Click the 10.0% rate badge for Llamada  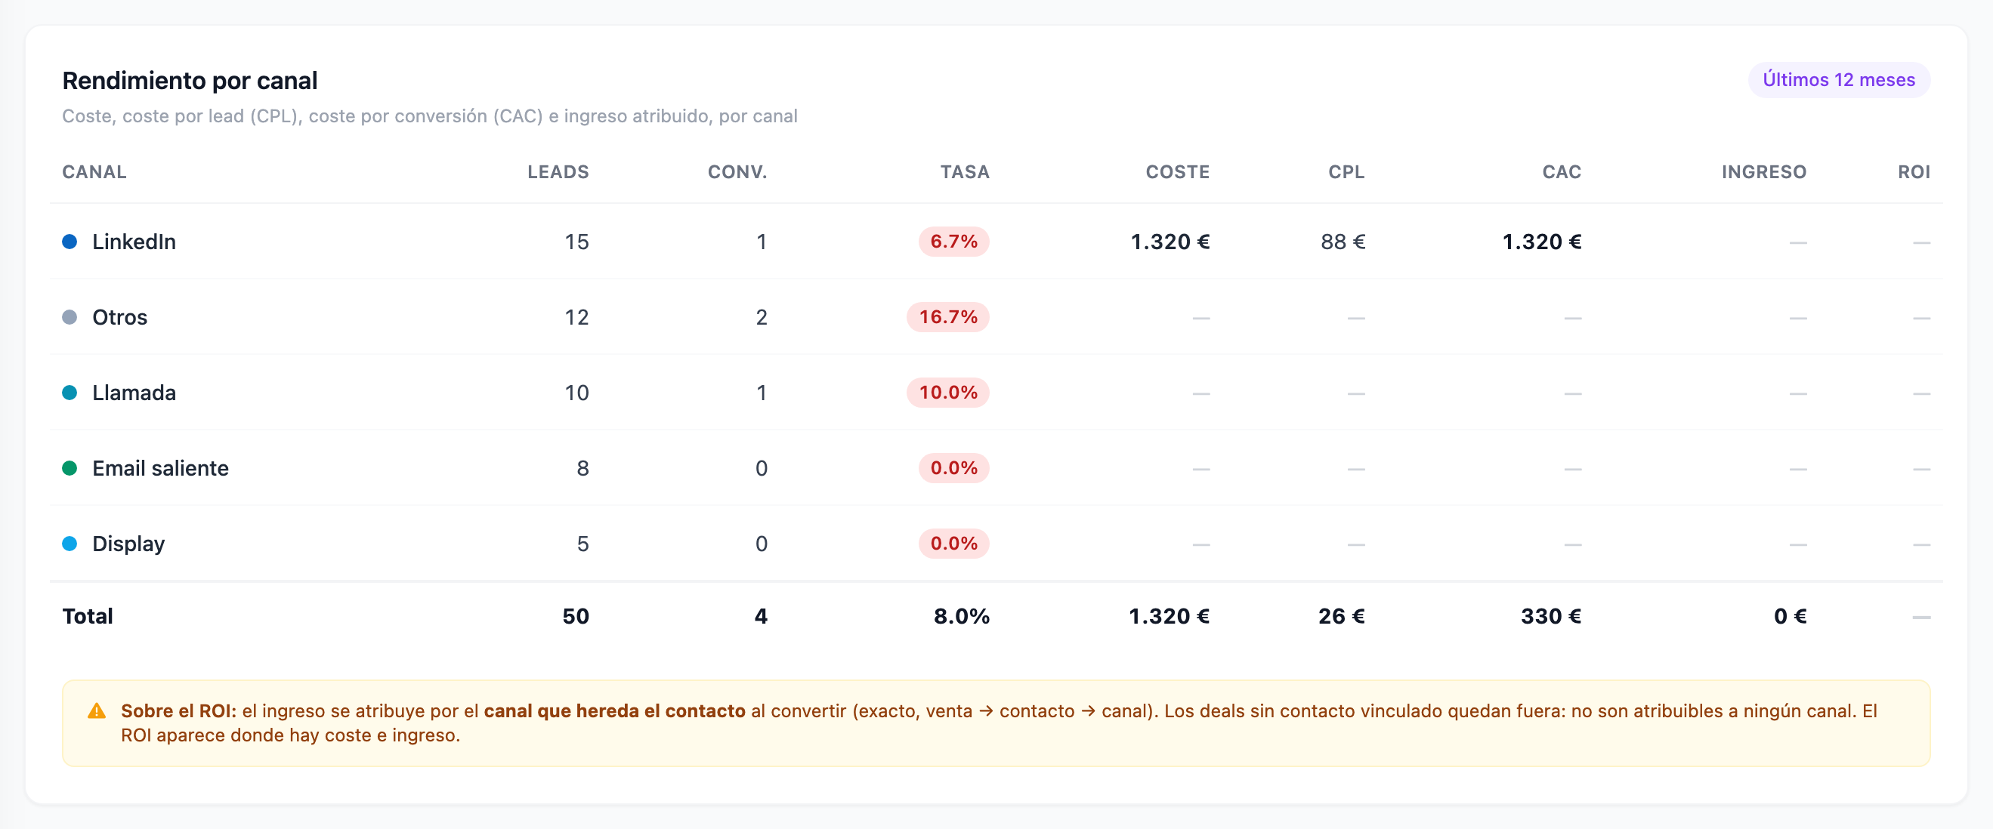tap(947, 392)
